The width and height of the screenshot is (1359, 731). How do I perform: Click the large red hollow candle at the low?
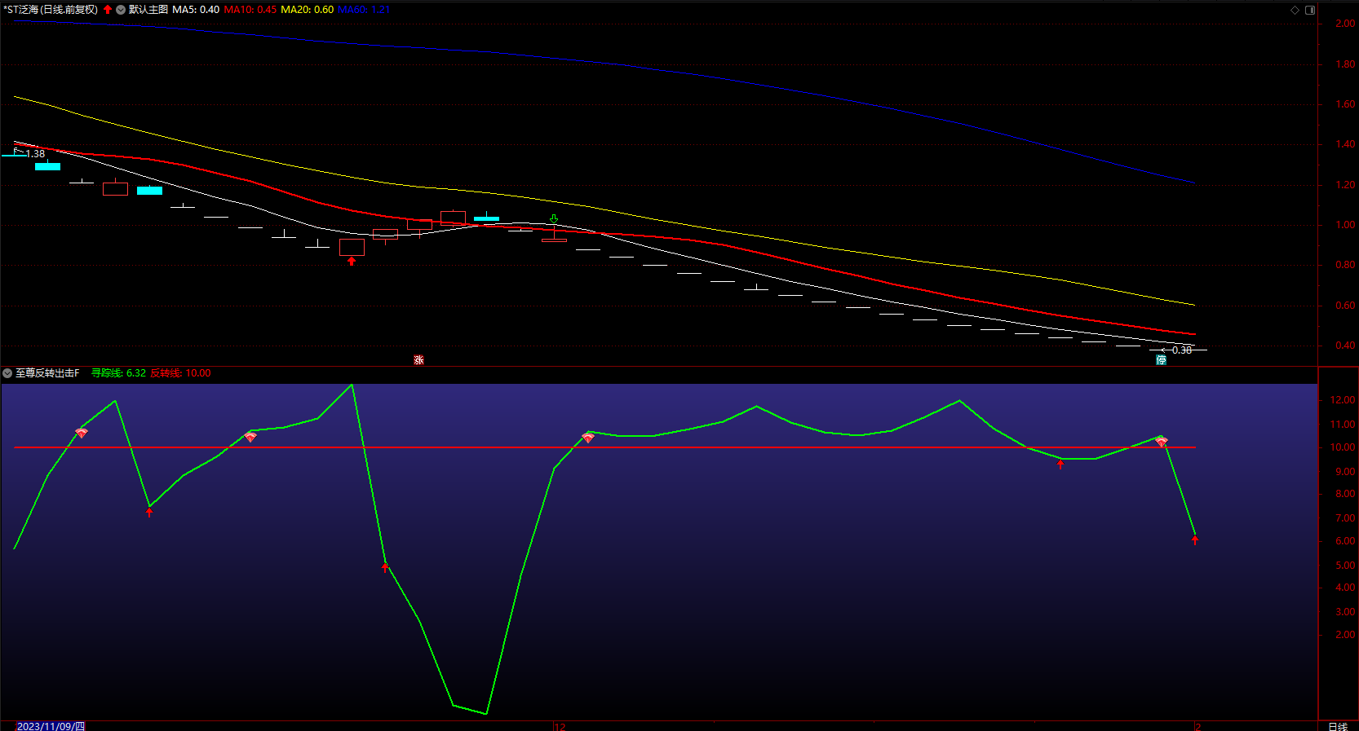[352, 247]
